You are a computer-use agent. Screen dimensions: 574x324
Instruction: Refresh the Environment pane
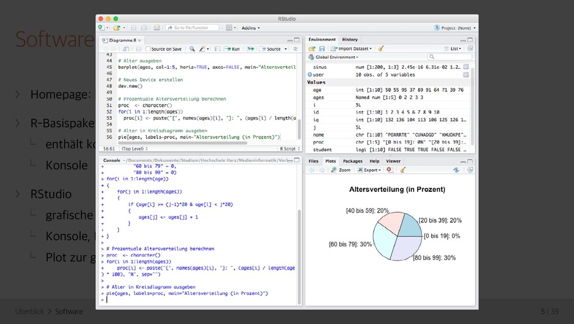[470, 48]
